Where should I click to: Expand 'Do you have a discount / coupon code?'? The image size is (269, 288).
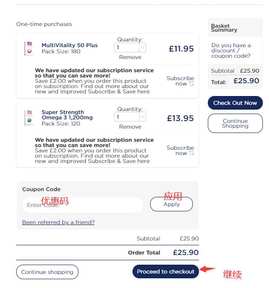click(x=231, y=51)
